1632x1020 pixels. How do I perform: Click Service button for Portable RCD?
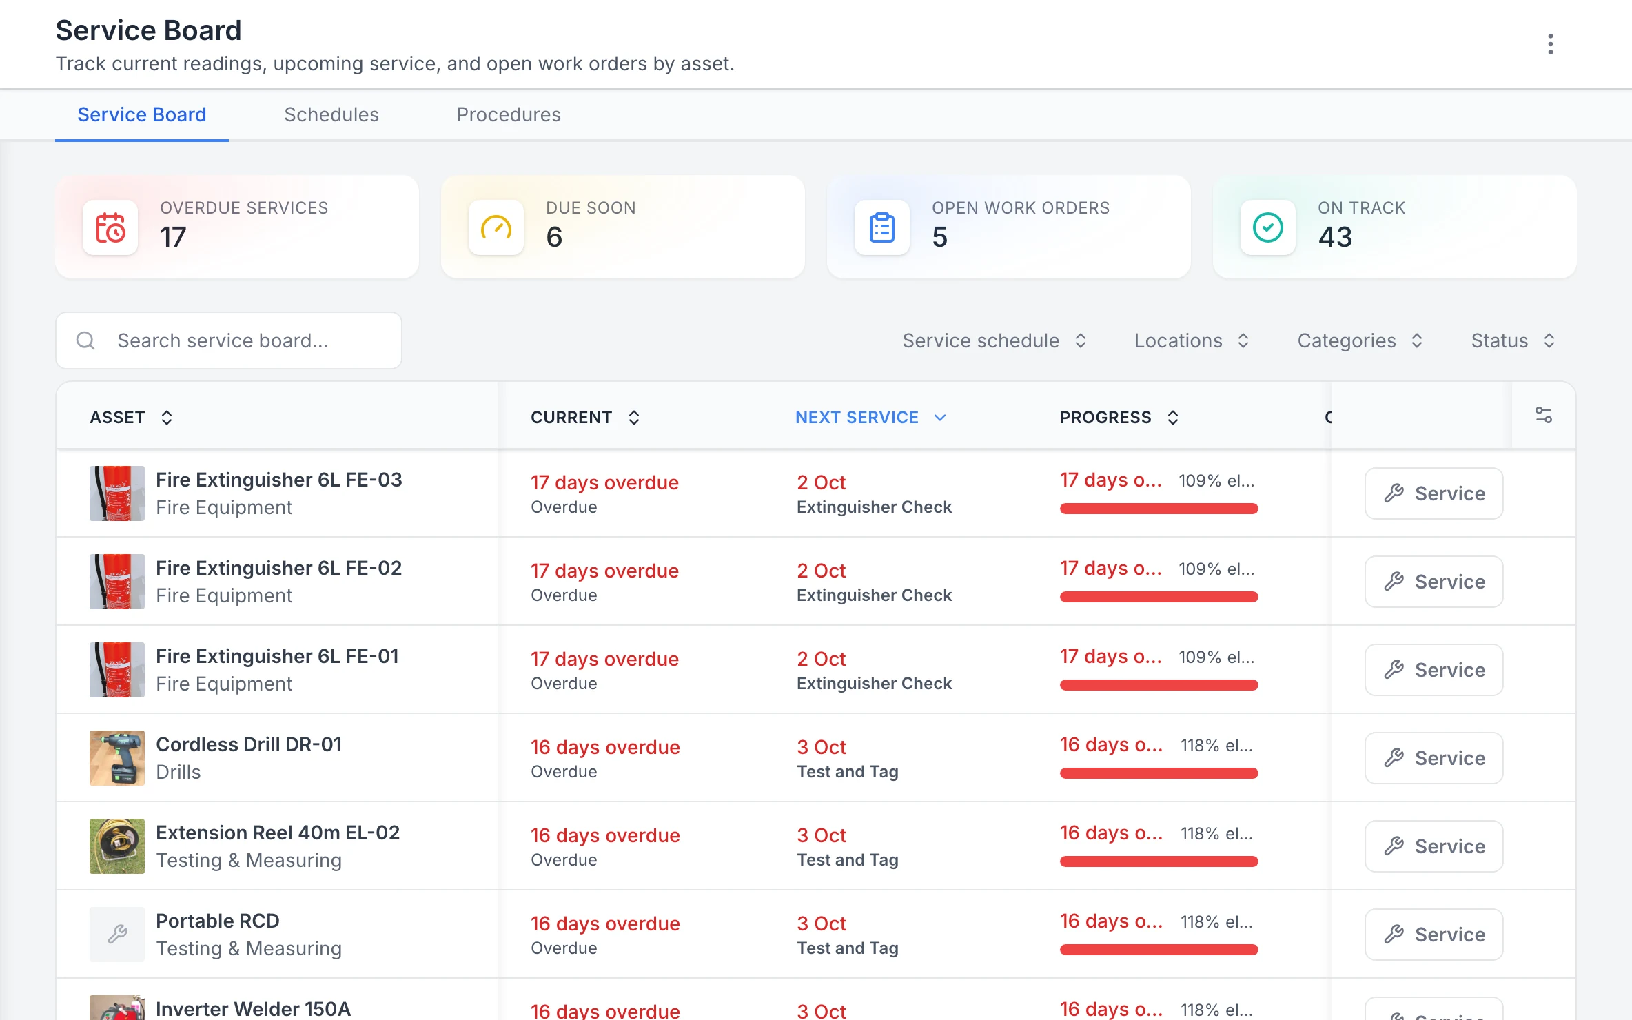[1434, 935]
